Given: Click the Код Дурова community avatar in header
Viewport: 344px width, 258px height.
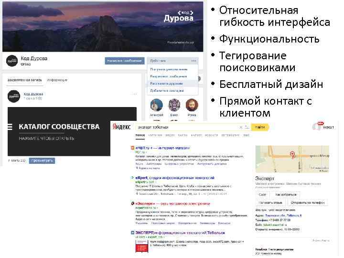Looking at the screenshot, I should tap(12, 61).
